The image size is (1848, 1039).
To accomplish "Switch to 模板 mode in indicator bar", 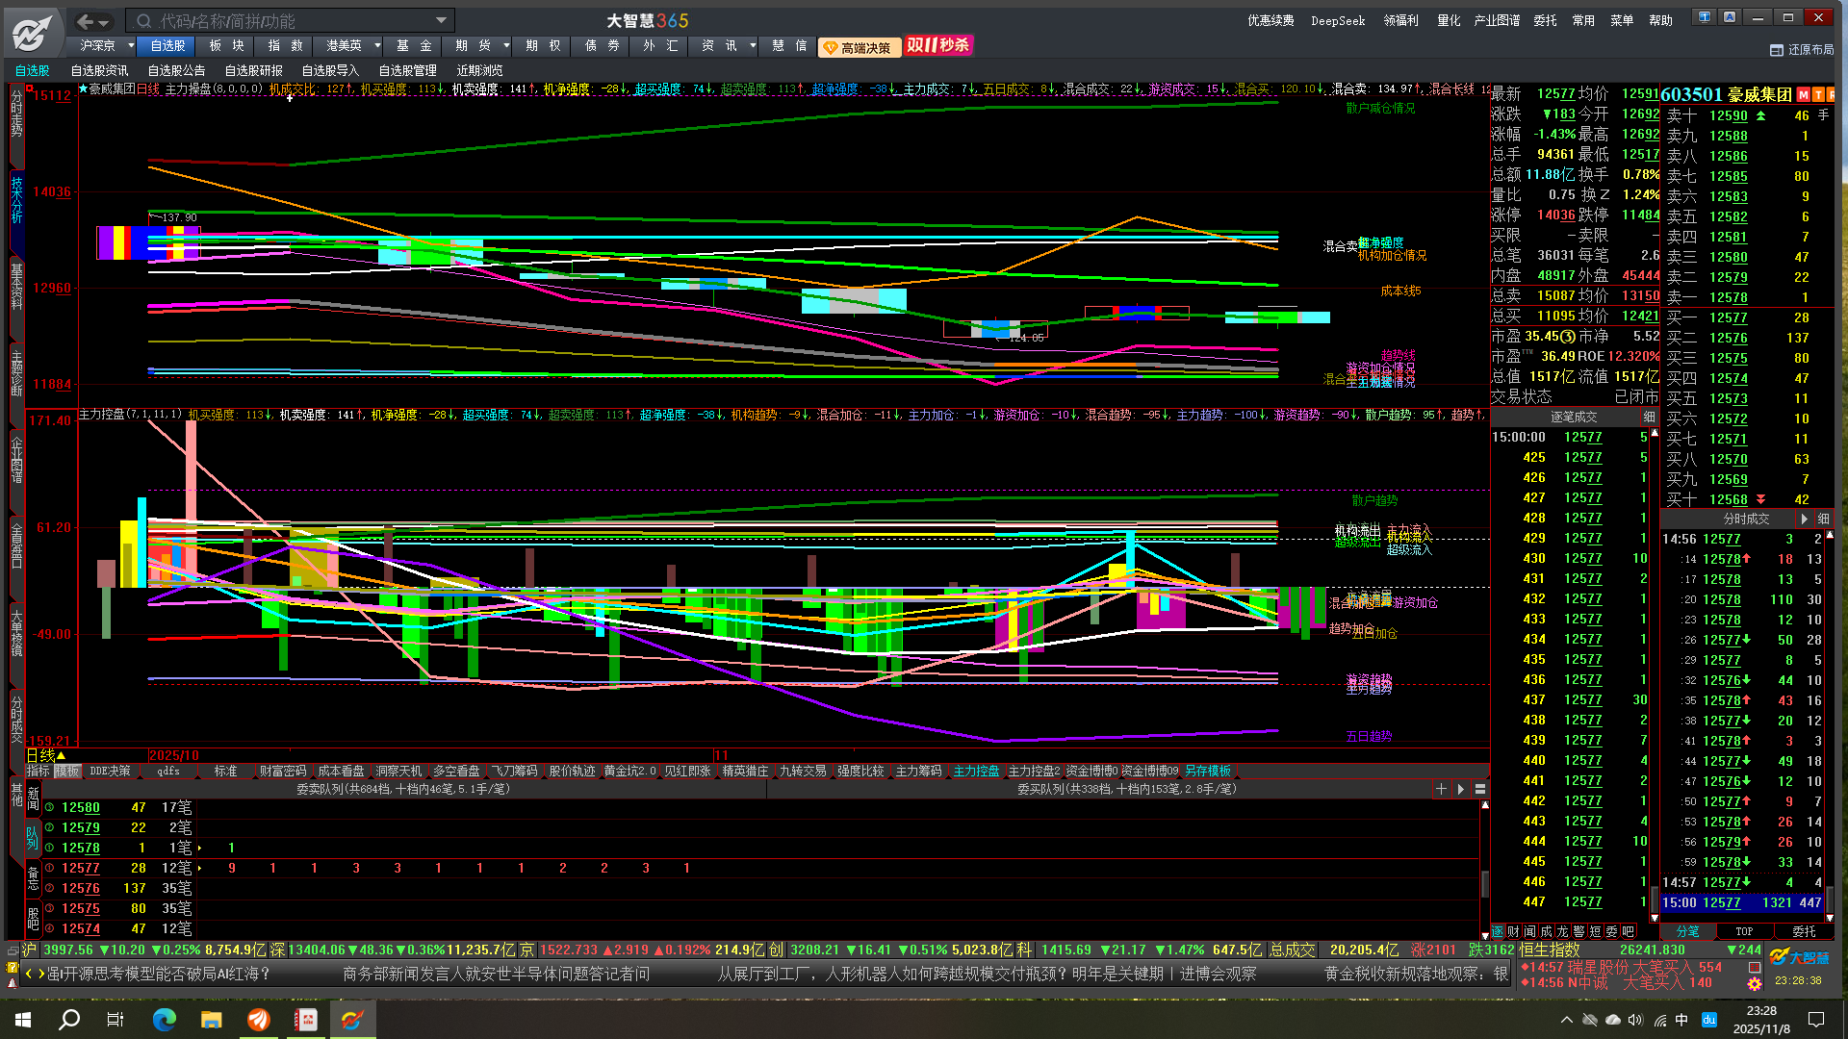I will 67,772.
